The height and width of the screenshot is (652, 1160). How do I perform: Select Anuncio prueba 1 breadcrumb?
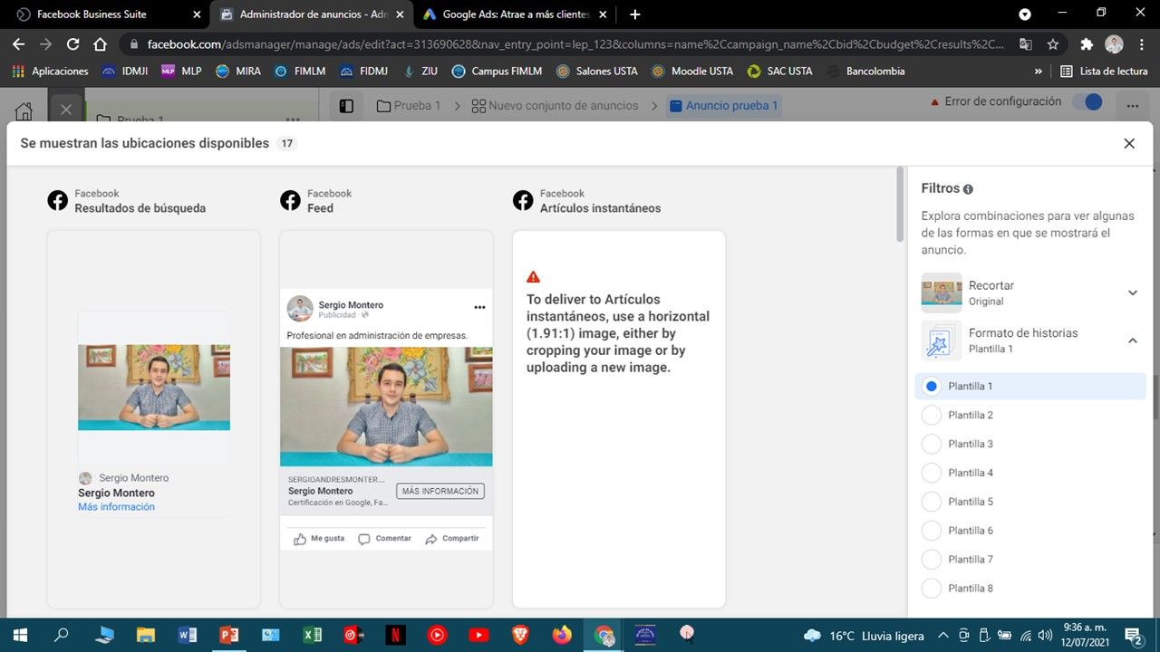coord(723,106)
